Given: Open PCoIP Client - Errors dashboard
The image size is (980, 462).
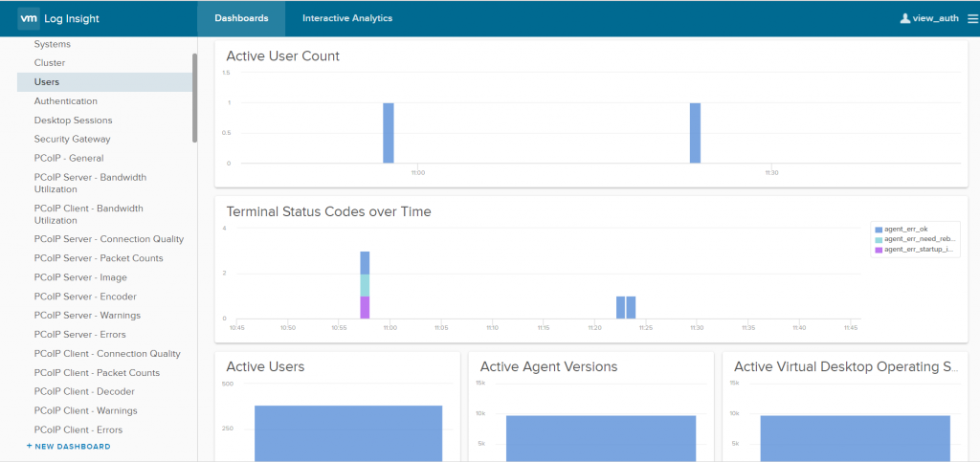Looking at the screenshot, I should (78, 429).
